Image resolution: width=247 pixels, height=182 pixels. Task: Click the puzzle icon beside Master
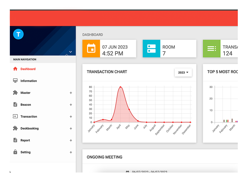pyautogui.click(x=15, y=92)
